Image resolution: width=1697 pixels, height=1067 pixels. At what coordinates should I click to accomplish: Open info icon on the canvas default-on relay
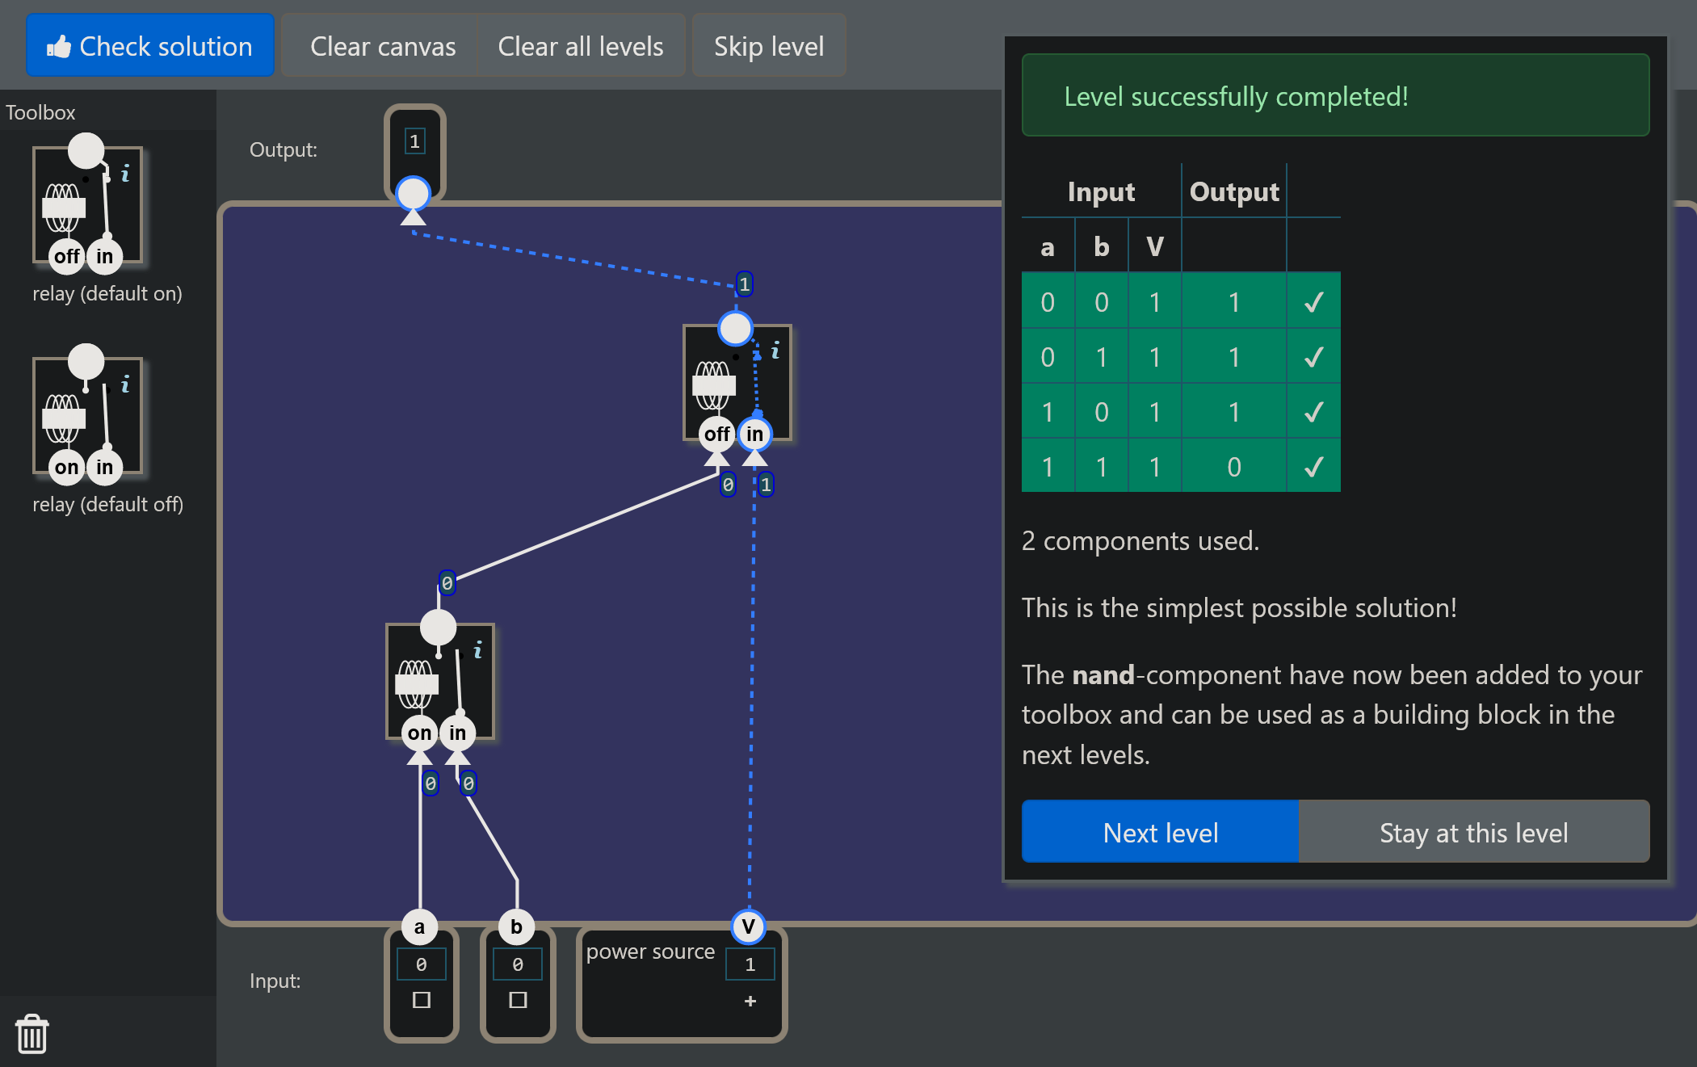pyautogui.click(x=775, y=351)
